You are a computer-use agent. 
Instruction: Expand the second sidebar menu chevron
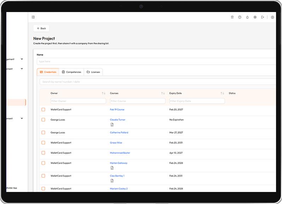(x=22, y=69)
